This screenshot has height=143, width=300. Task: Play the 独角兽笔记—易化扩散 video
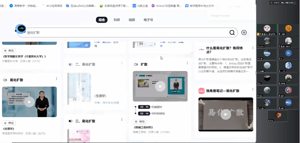[x=226, y=114]
